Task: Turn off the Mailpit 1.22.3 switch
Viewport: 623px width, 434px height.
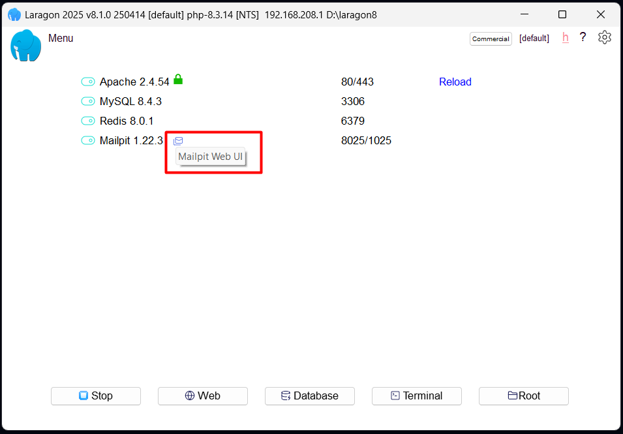Action: (x=88, y=141)
